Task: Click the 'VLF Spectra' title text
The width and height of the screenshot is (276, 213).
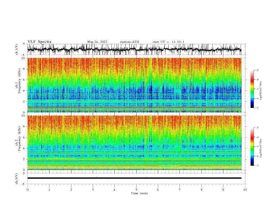Action: point(39,42)
